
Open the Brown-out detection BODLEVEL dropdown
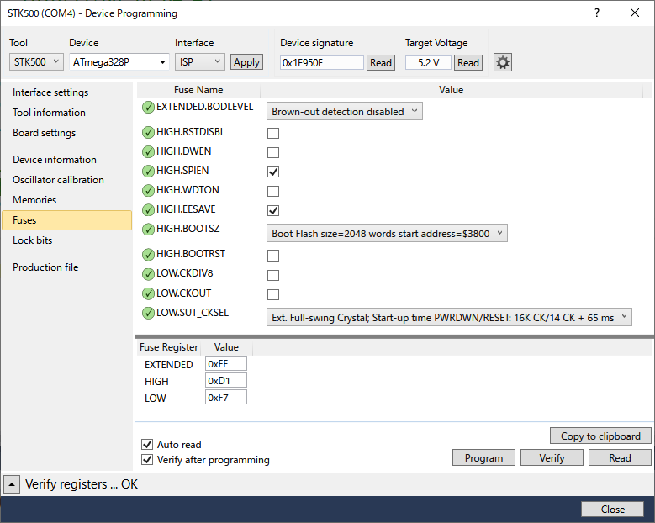pos(345,112)
